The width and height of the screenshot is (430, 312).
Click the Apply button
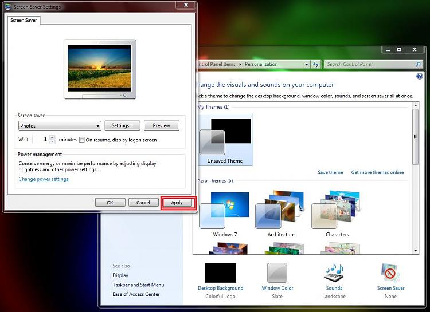pyautogui.click(x=177, y=203)
